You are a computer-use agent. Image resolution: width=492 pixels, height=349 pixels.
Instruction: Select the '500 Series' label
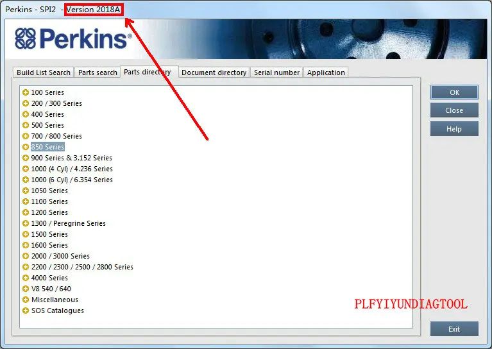[x=47, y=125]
